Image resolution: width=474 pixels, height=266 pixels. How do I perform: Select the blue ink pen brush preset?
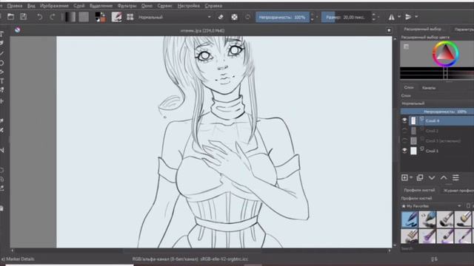click(410, 219)
